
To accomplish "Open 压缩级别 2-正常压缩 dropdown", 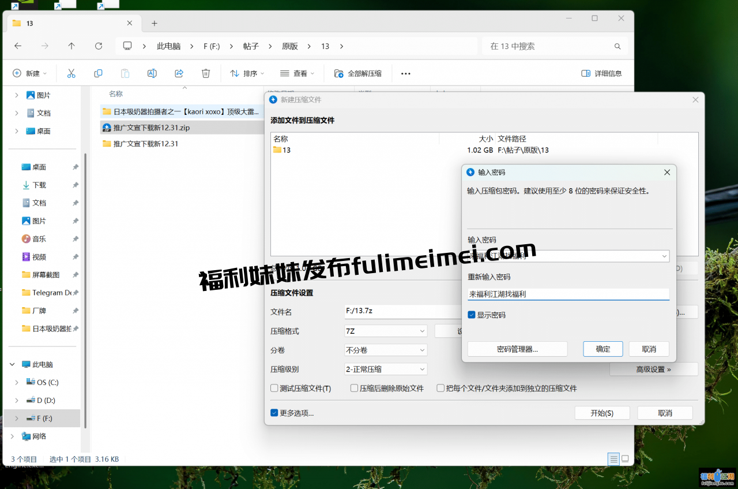I will coord(386,369).
